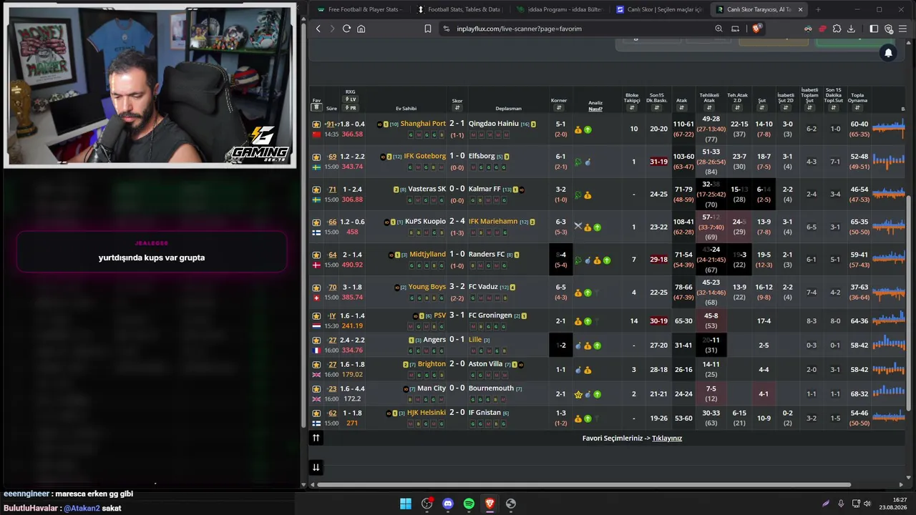
Task: Sort the table by Korner column
Action: point(559,108)
